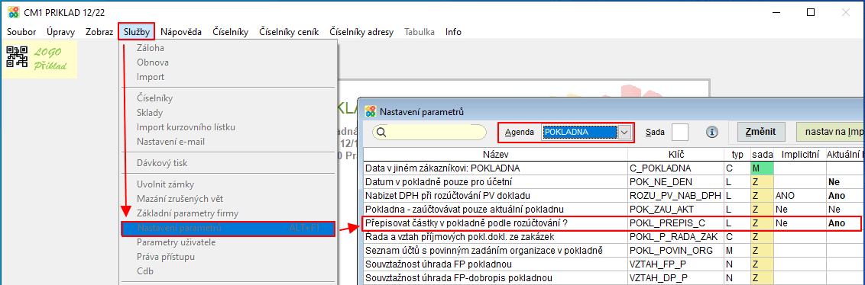This screenshot has height=285, width=865.
Task: Click the CM1 application icon in title bar
Action: [x=13, y=12]
